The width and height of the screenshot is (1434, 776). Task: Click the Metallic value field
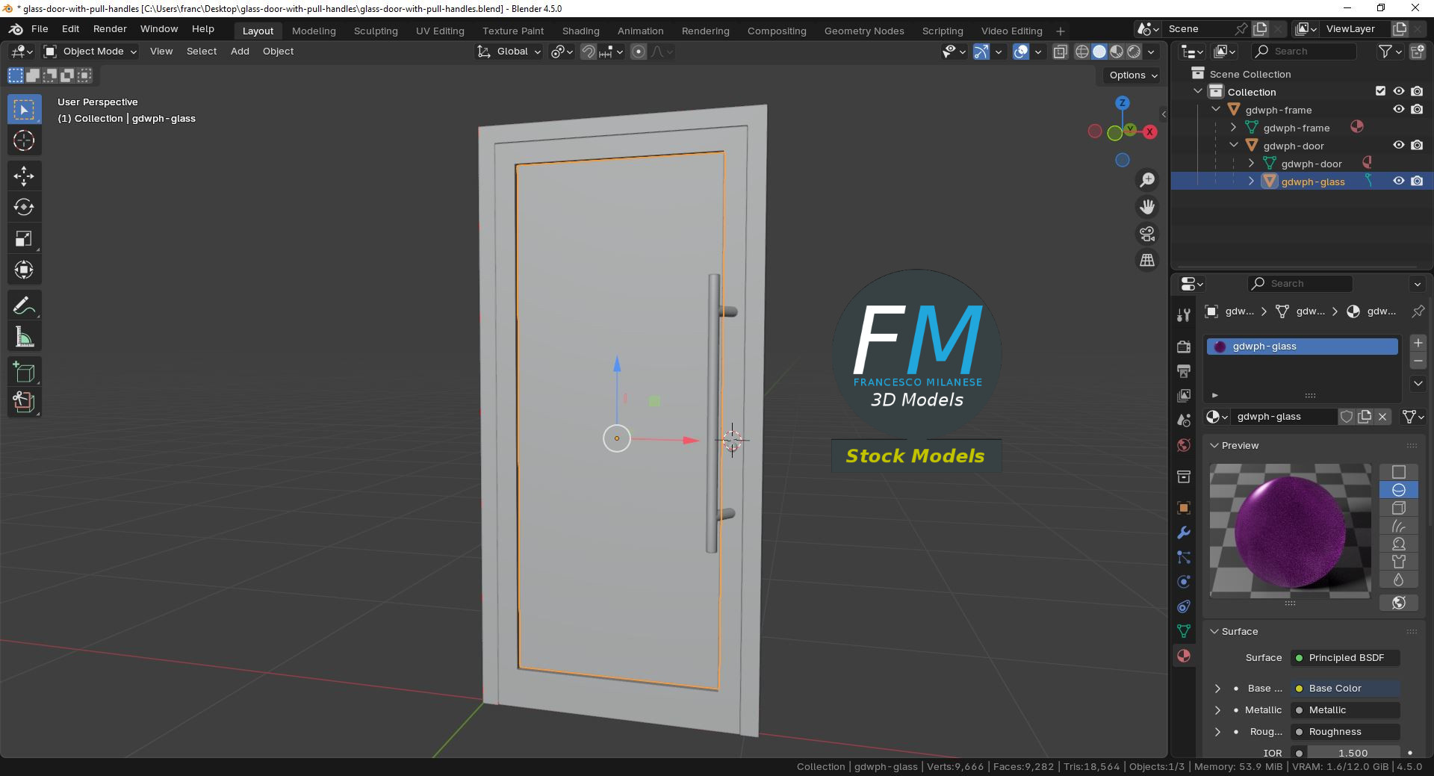[x=1345, y=710]
